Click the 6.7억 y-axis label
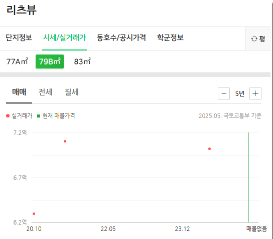Image resolution: width=273 pixels, height=239 pixels. tap(20, 178)
